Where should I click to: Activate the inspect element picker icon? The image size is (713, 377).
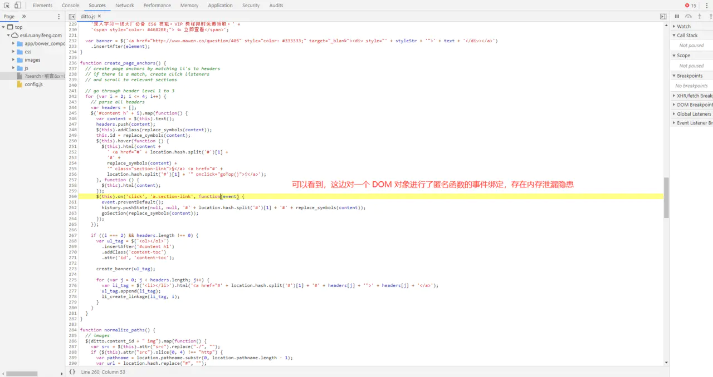pyautogui.click(x=7, y=6)
